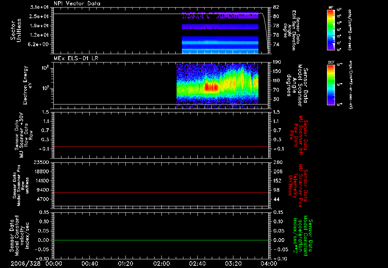
Task: Click the 'MU Scanner +30V Raw Data' axis label
Action: pyautogui.click(x=23, y=135)
